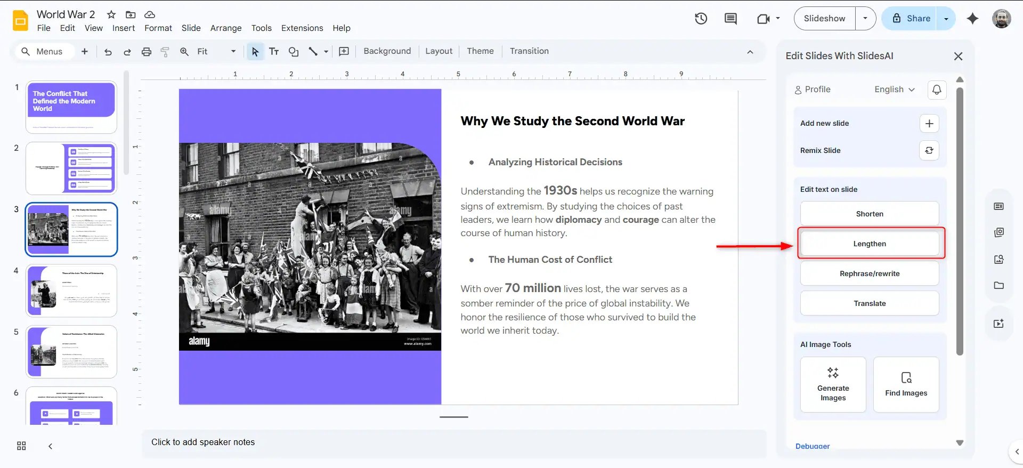Click the Shorten button
The image size is (1023, 468).
[870, 214]
